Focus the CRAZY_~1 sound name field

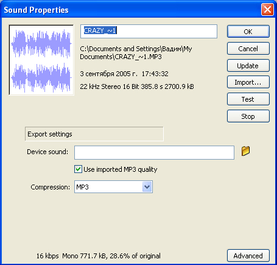149,31
